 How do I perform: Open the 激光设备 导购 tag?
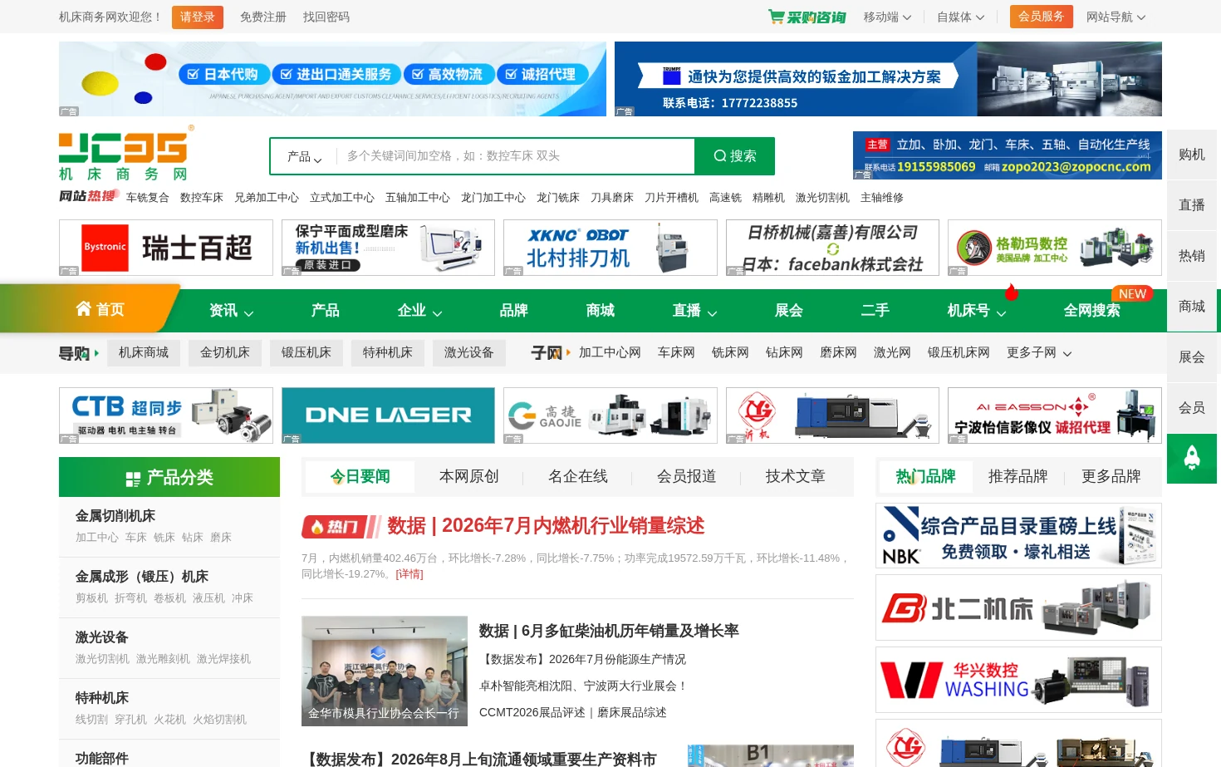tap(469, 353)
